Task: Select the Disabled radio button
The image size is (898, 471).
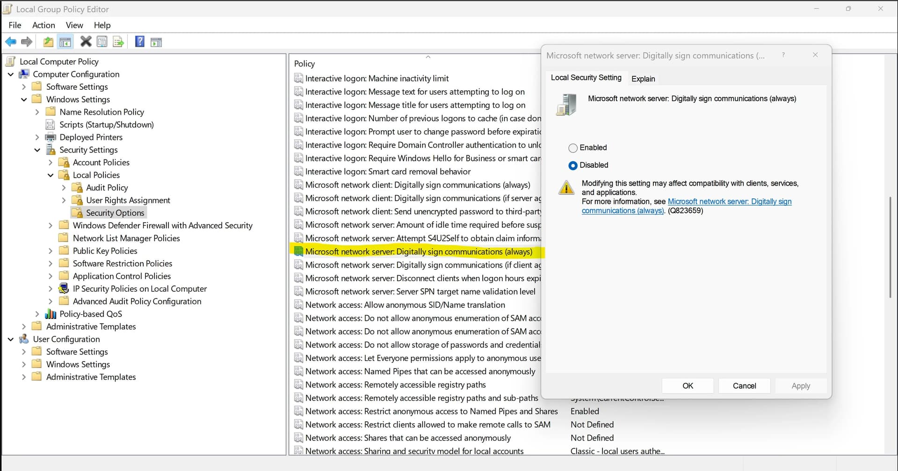Action: click(x=573, y=166)
